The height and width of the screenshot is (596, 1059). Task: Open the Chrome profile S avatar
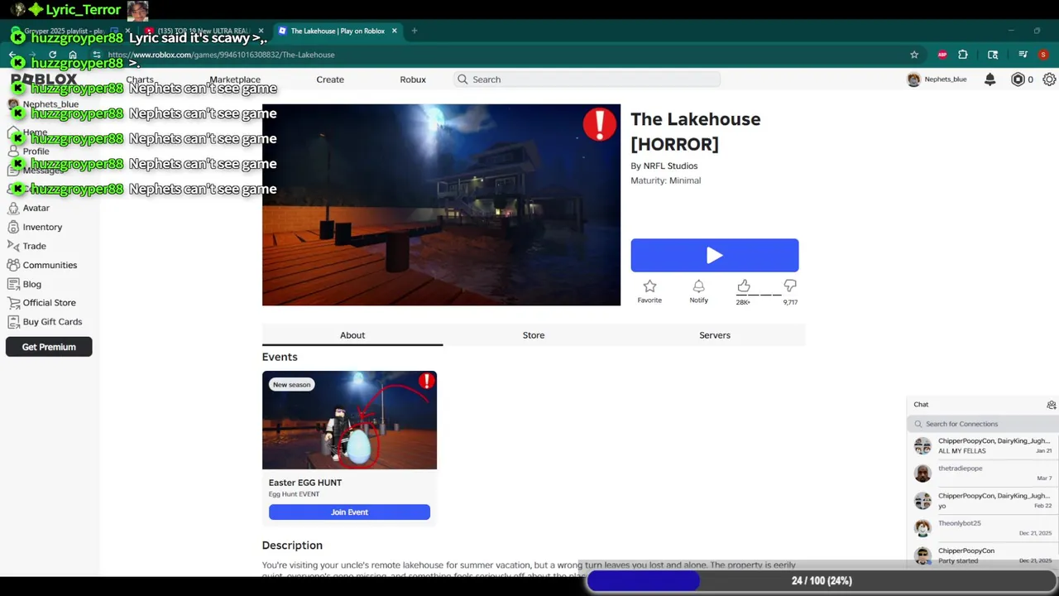tap(1043, 55)
